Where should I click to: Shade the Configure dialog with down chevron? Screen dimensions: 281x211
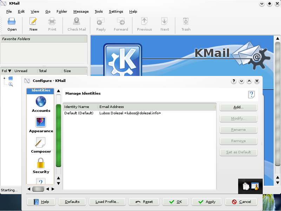point(241,81)
